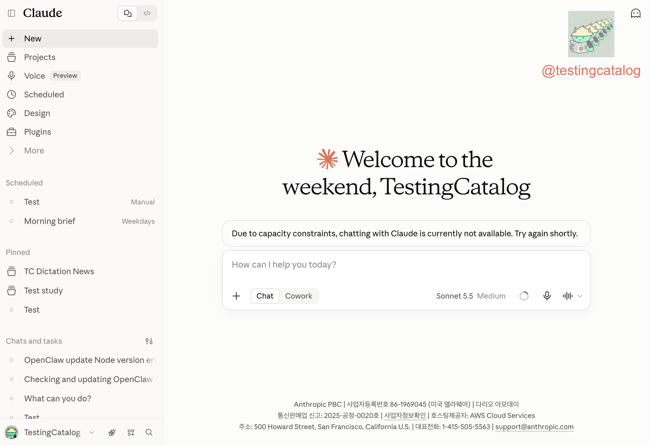
Task: Switch to code mode icon
Action: tap(147, 13)
